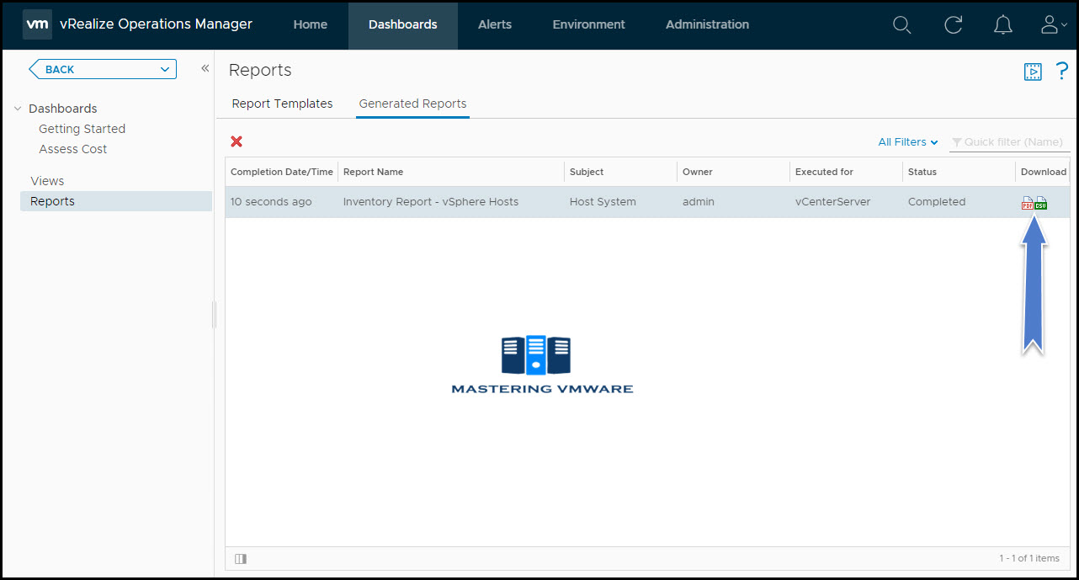Switch to Report Templates tab
Image resolution: width=1079 pixels, height=580 pixels.
click(282, 104)
